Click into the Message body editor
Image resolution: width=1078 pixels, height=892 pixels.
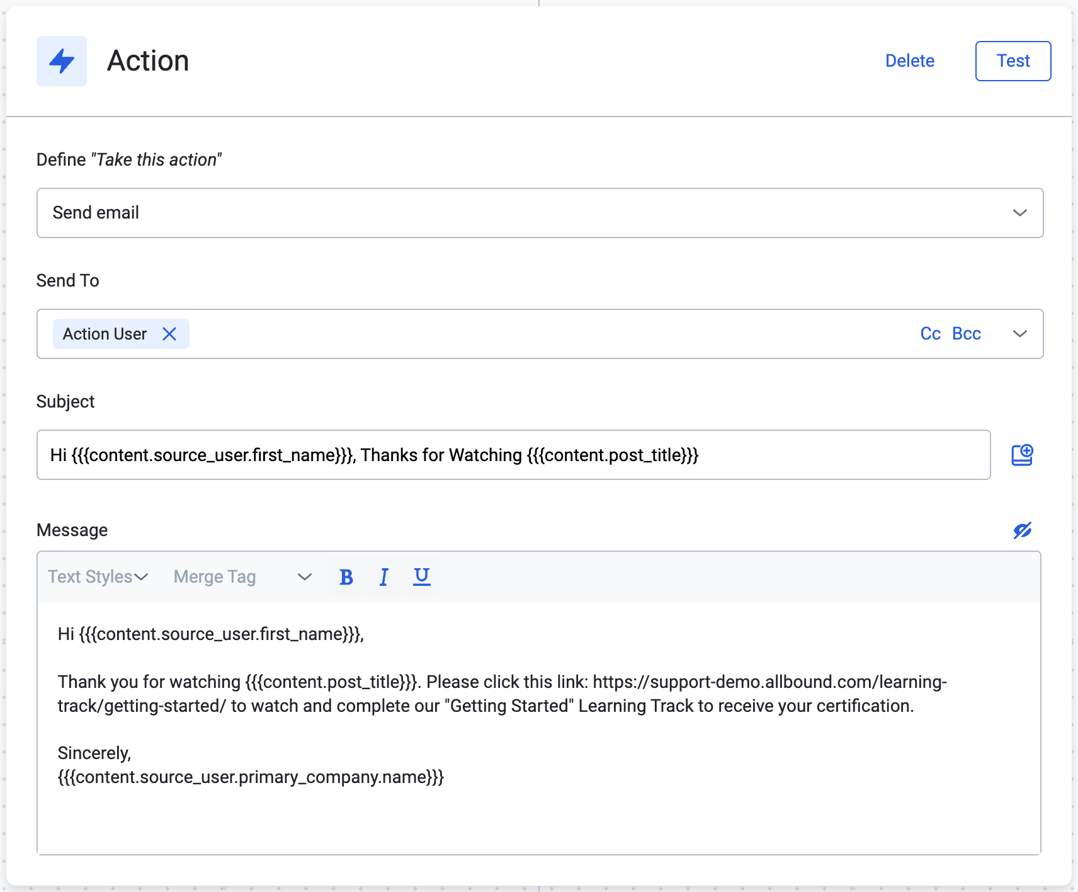[x=539, y=728]
